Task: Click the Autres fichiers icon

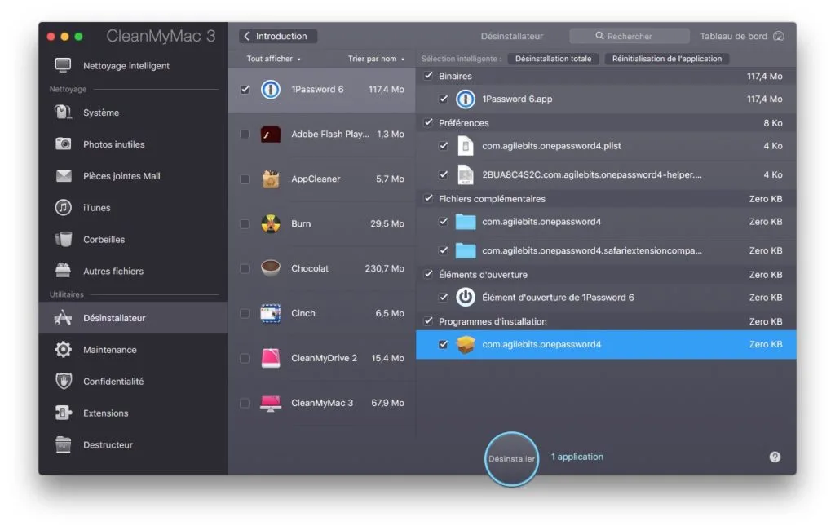Action: tap(63, 271)
